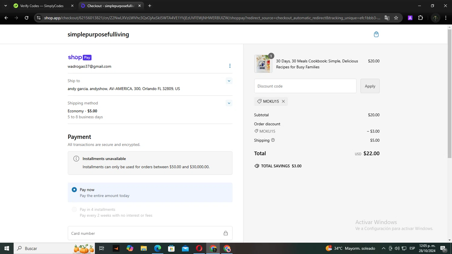Click the shipping info help icon

(x=273, y=140)
